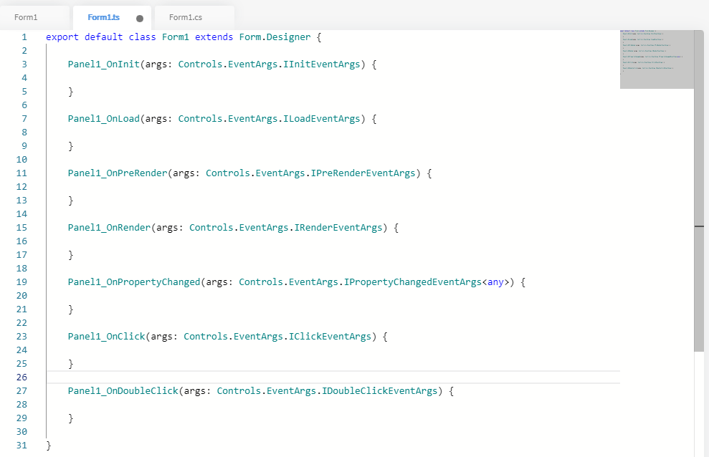Screen dimensions: 709x457
Task: Place cursor on Panel1_OnInit method name
Action: [x=103, y=64]
